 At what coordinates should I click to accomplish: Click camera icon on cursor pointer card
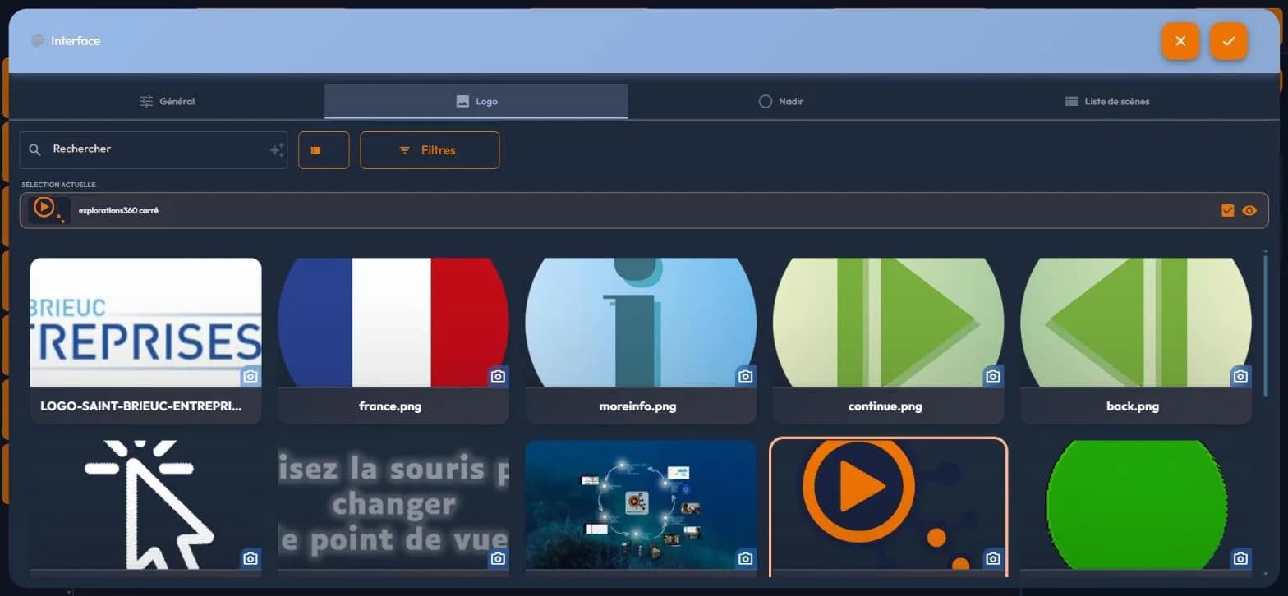coord(251,558)
